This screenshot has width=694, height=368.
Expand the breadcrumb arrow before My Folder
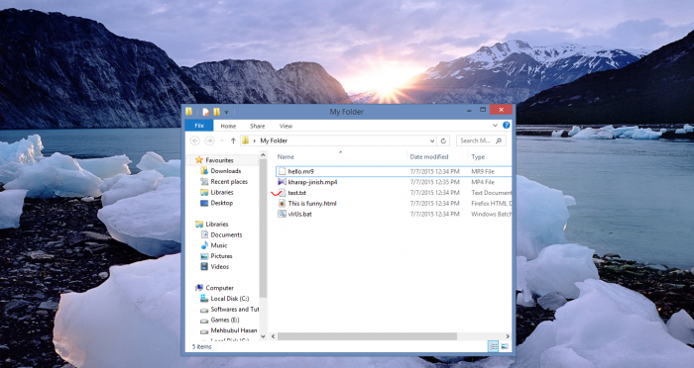pos(255,140)
